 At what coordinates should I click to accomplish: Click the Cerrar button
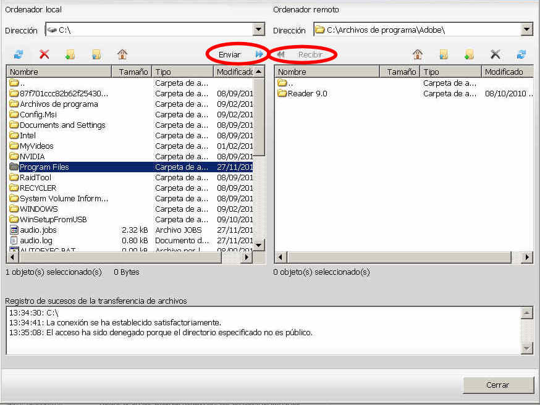coord(497,385)
